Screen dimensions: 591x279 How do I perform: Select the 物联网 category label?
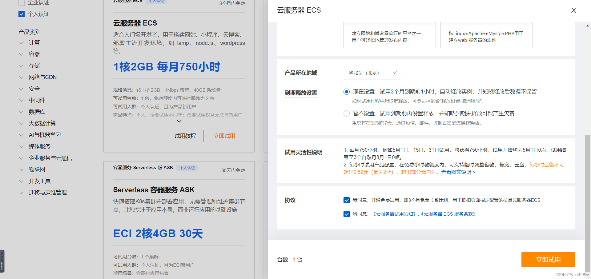(x=37, y=169)
